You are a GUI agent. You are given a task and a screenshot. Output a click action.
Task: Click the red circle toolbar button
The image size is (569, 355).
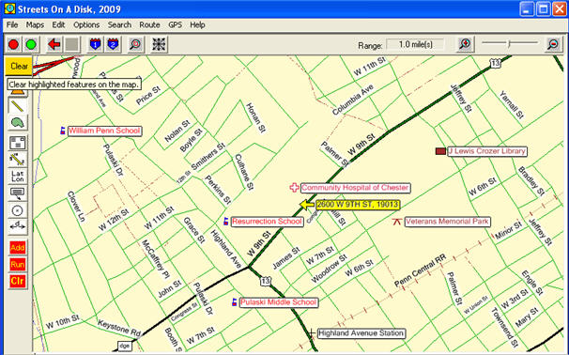(14, 44)
